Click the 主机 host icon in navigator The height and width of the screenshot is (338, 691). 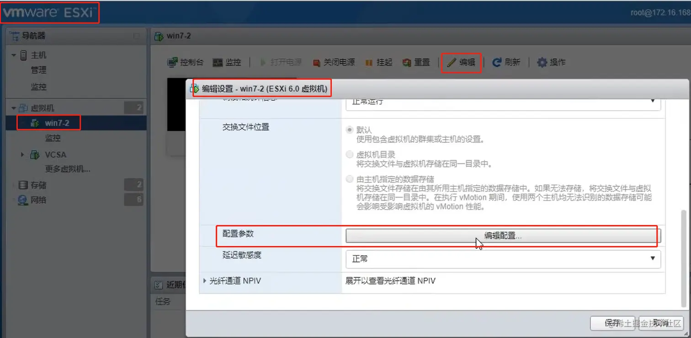pos(24,55)
